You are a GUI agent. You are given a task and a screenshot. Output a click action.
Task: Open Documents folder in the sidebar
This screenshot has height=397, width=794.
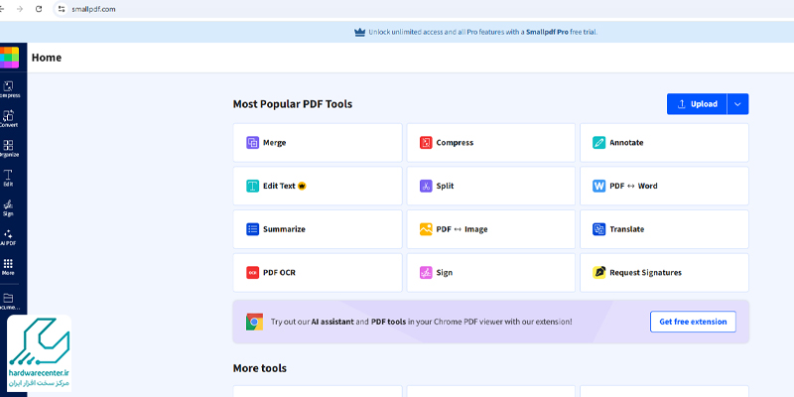(x=9, y=302)
